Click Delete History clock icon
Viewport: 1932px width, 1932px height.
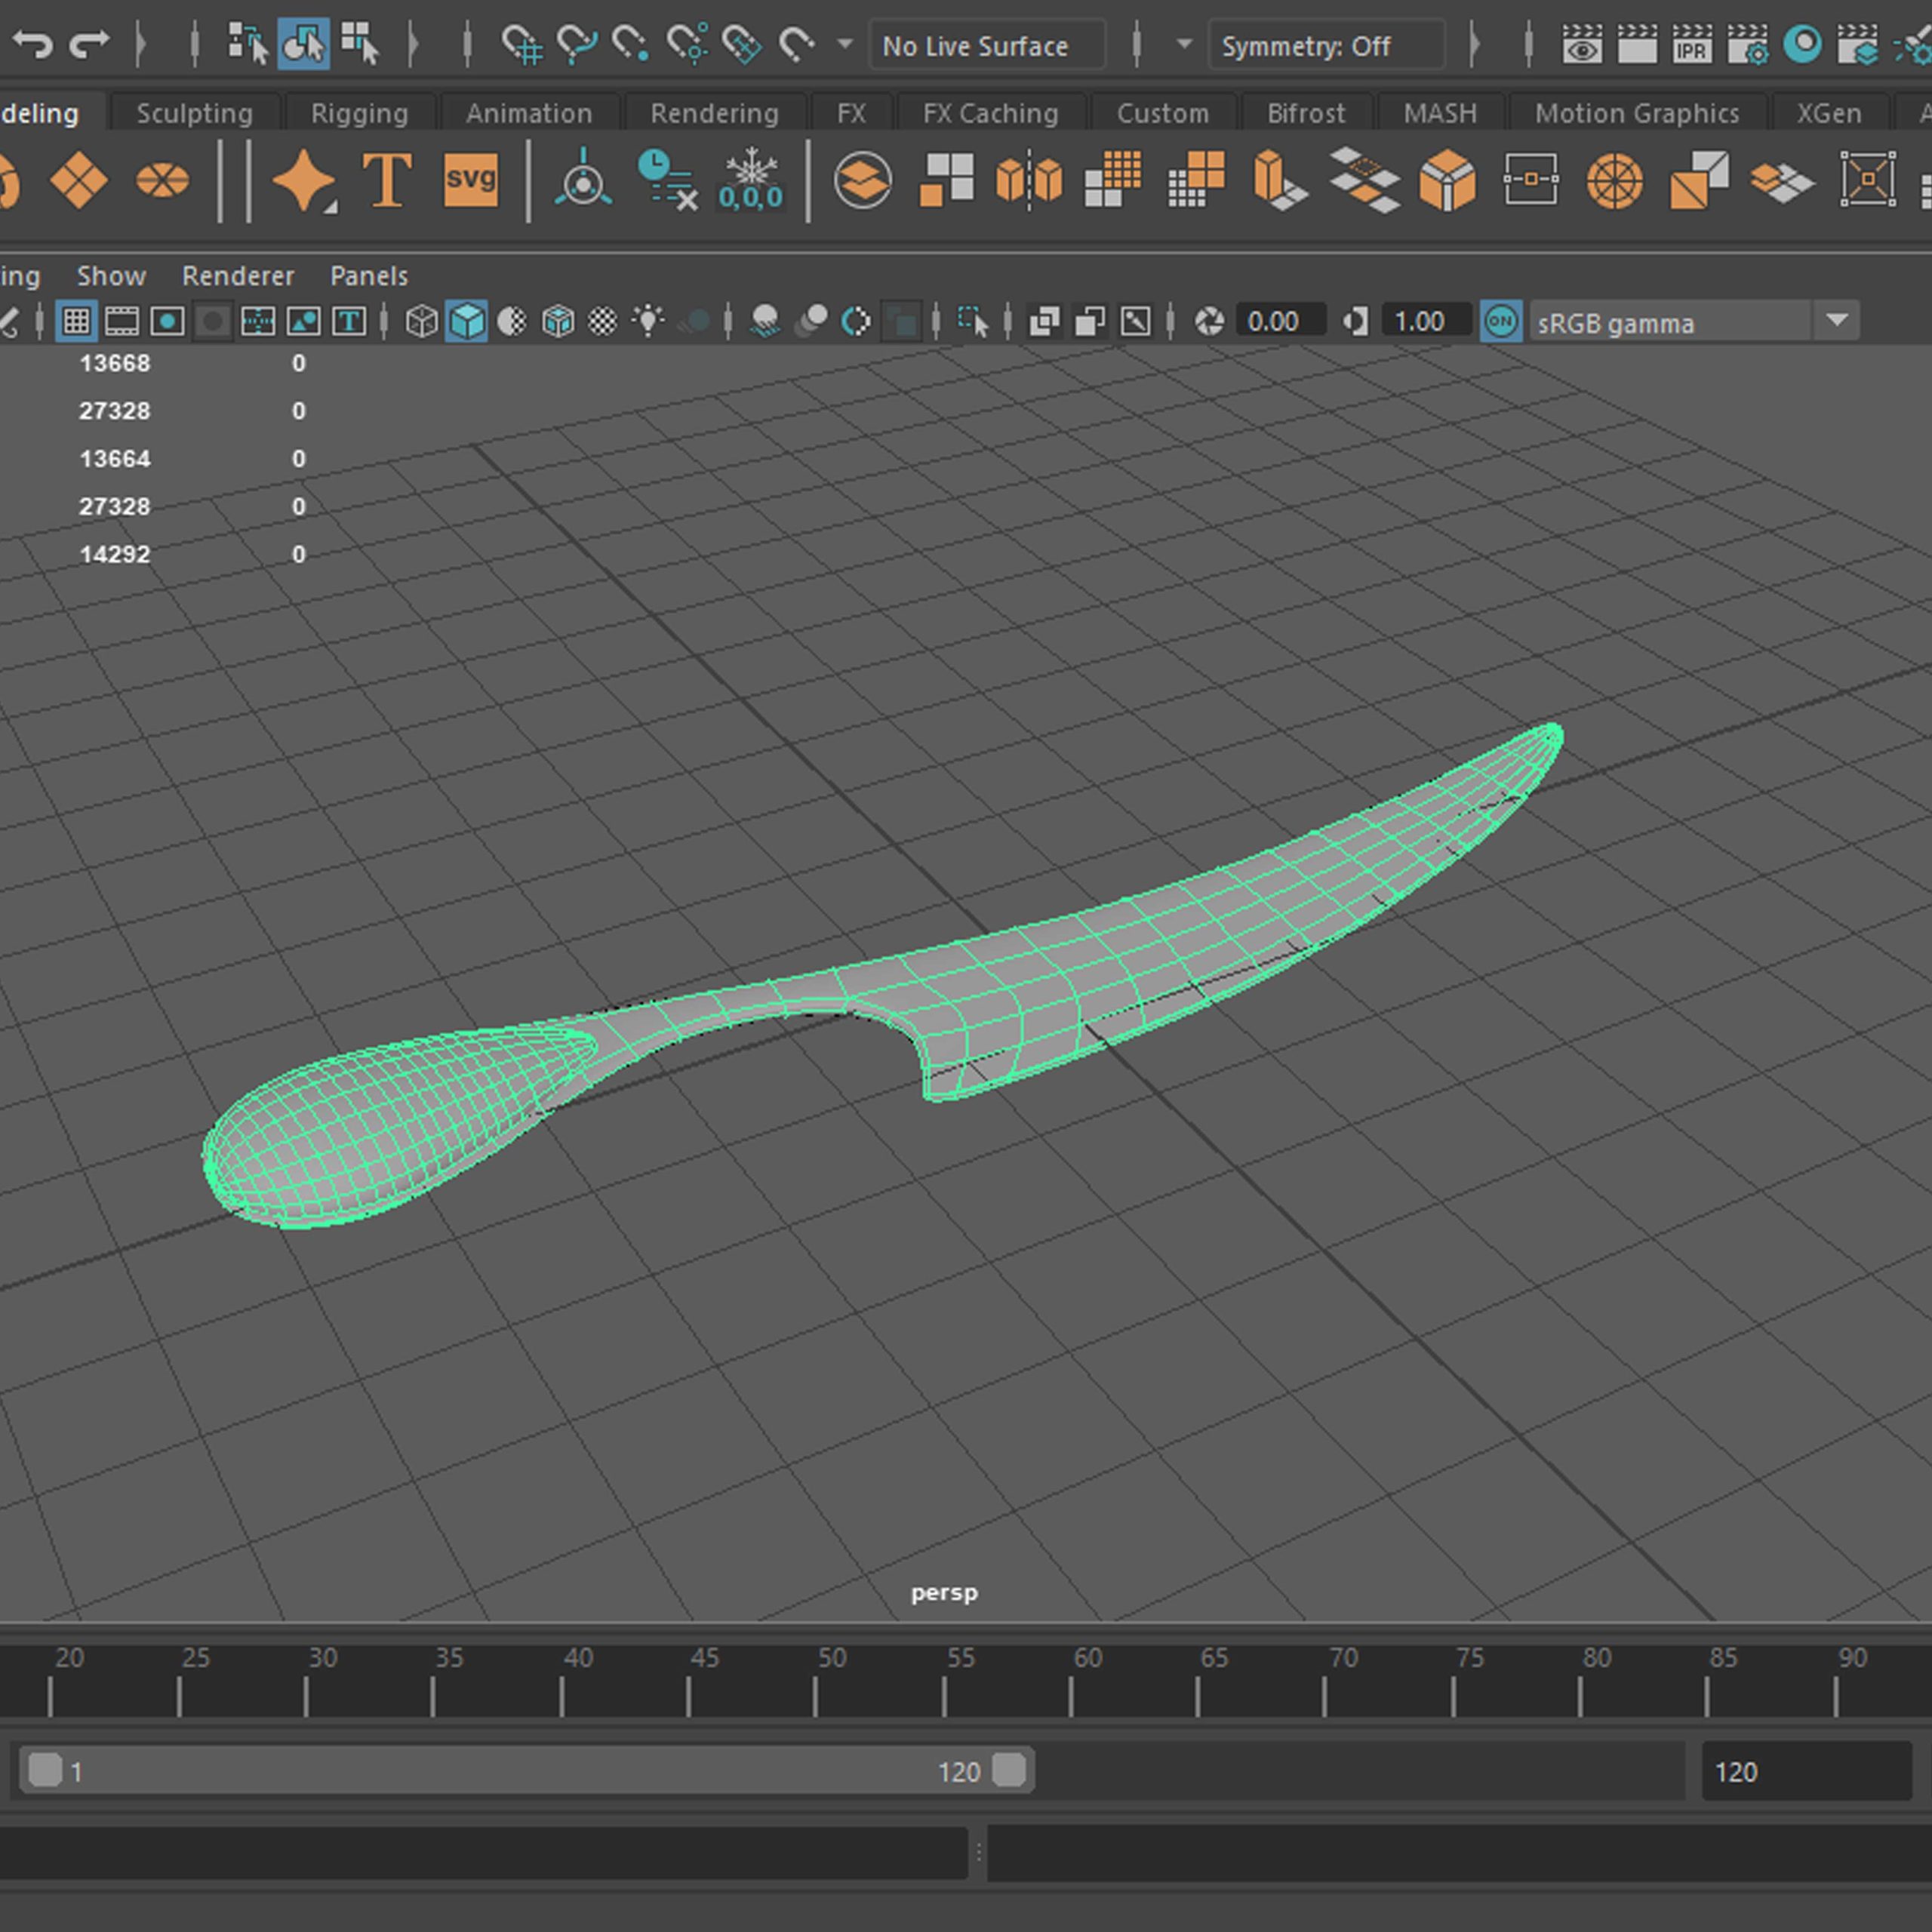click(x=667, y=181)
